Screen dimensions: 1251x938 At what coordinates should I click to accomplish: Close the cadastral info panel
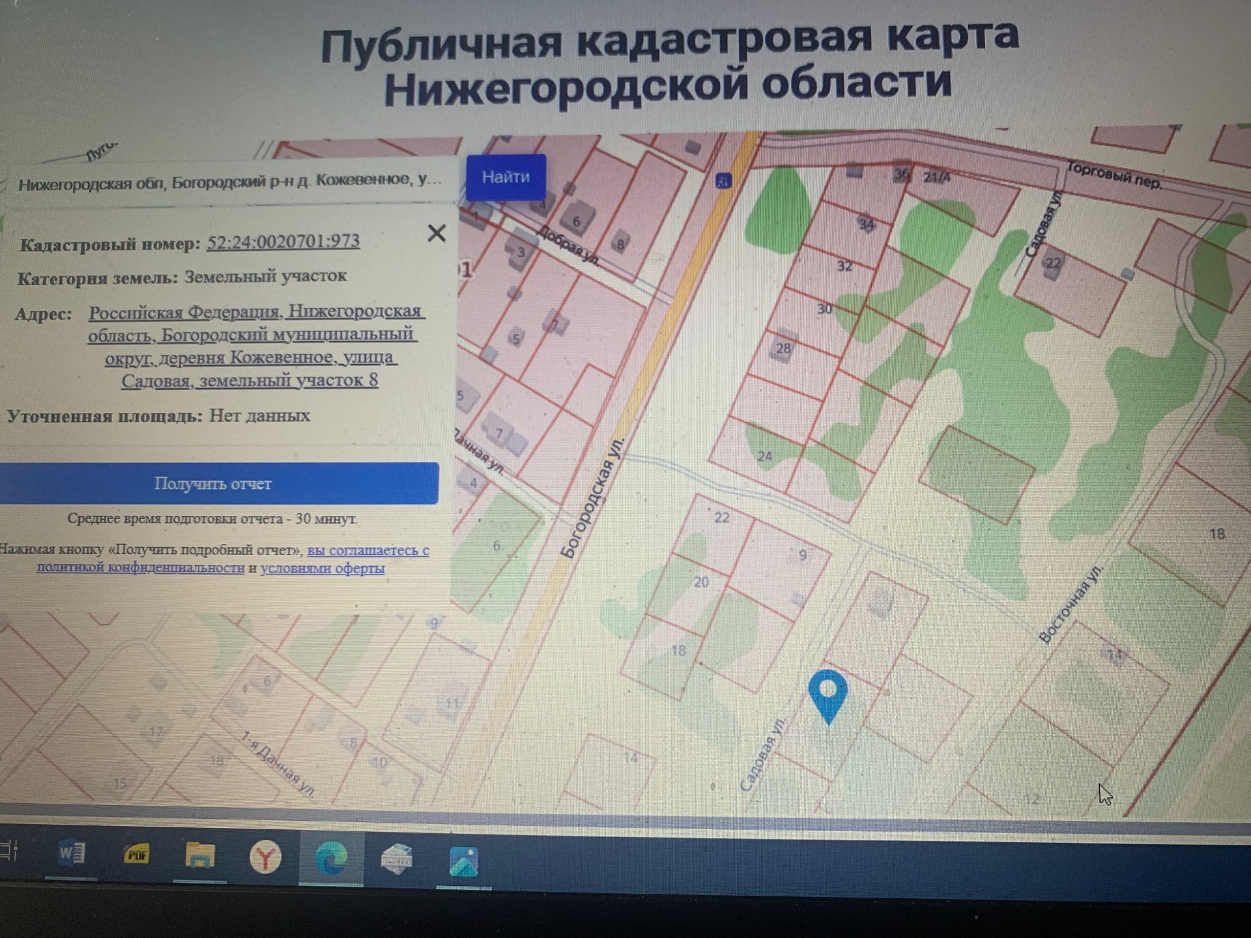(437, 233)
